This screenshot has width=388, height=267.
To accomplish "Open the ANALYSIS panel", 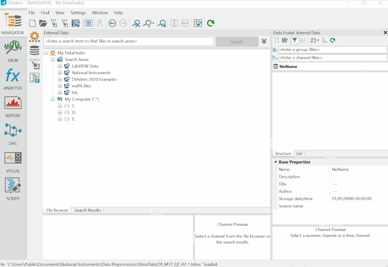I will (x=13, y=79).
